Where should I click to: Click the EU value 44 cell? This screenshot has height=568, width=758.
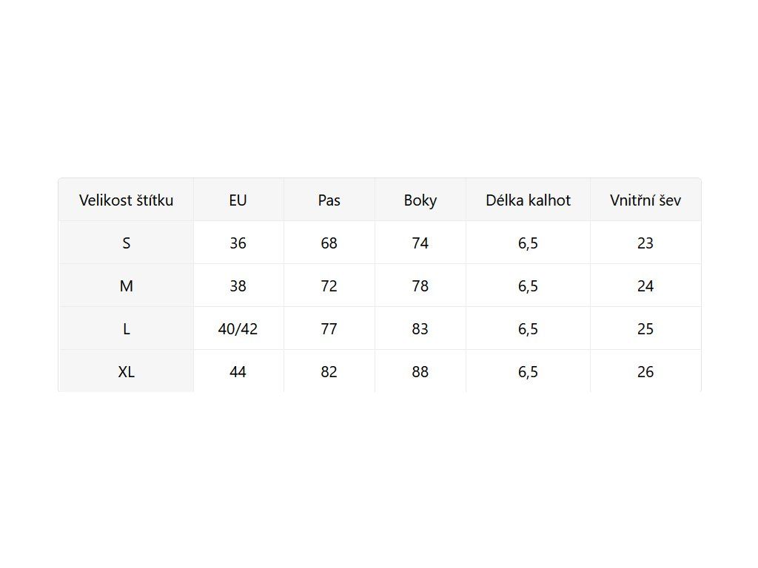click(238, 372)
